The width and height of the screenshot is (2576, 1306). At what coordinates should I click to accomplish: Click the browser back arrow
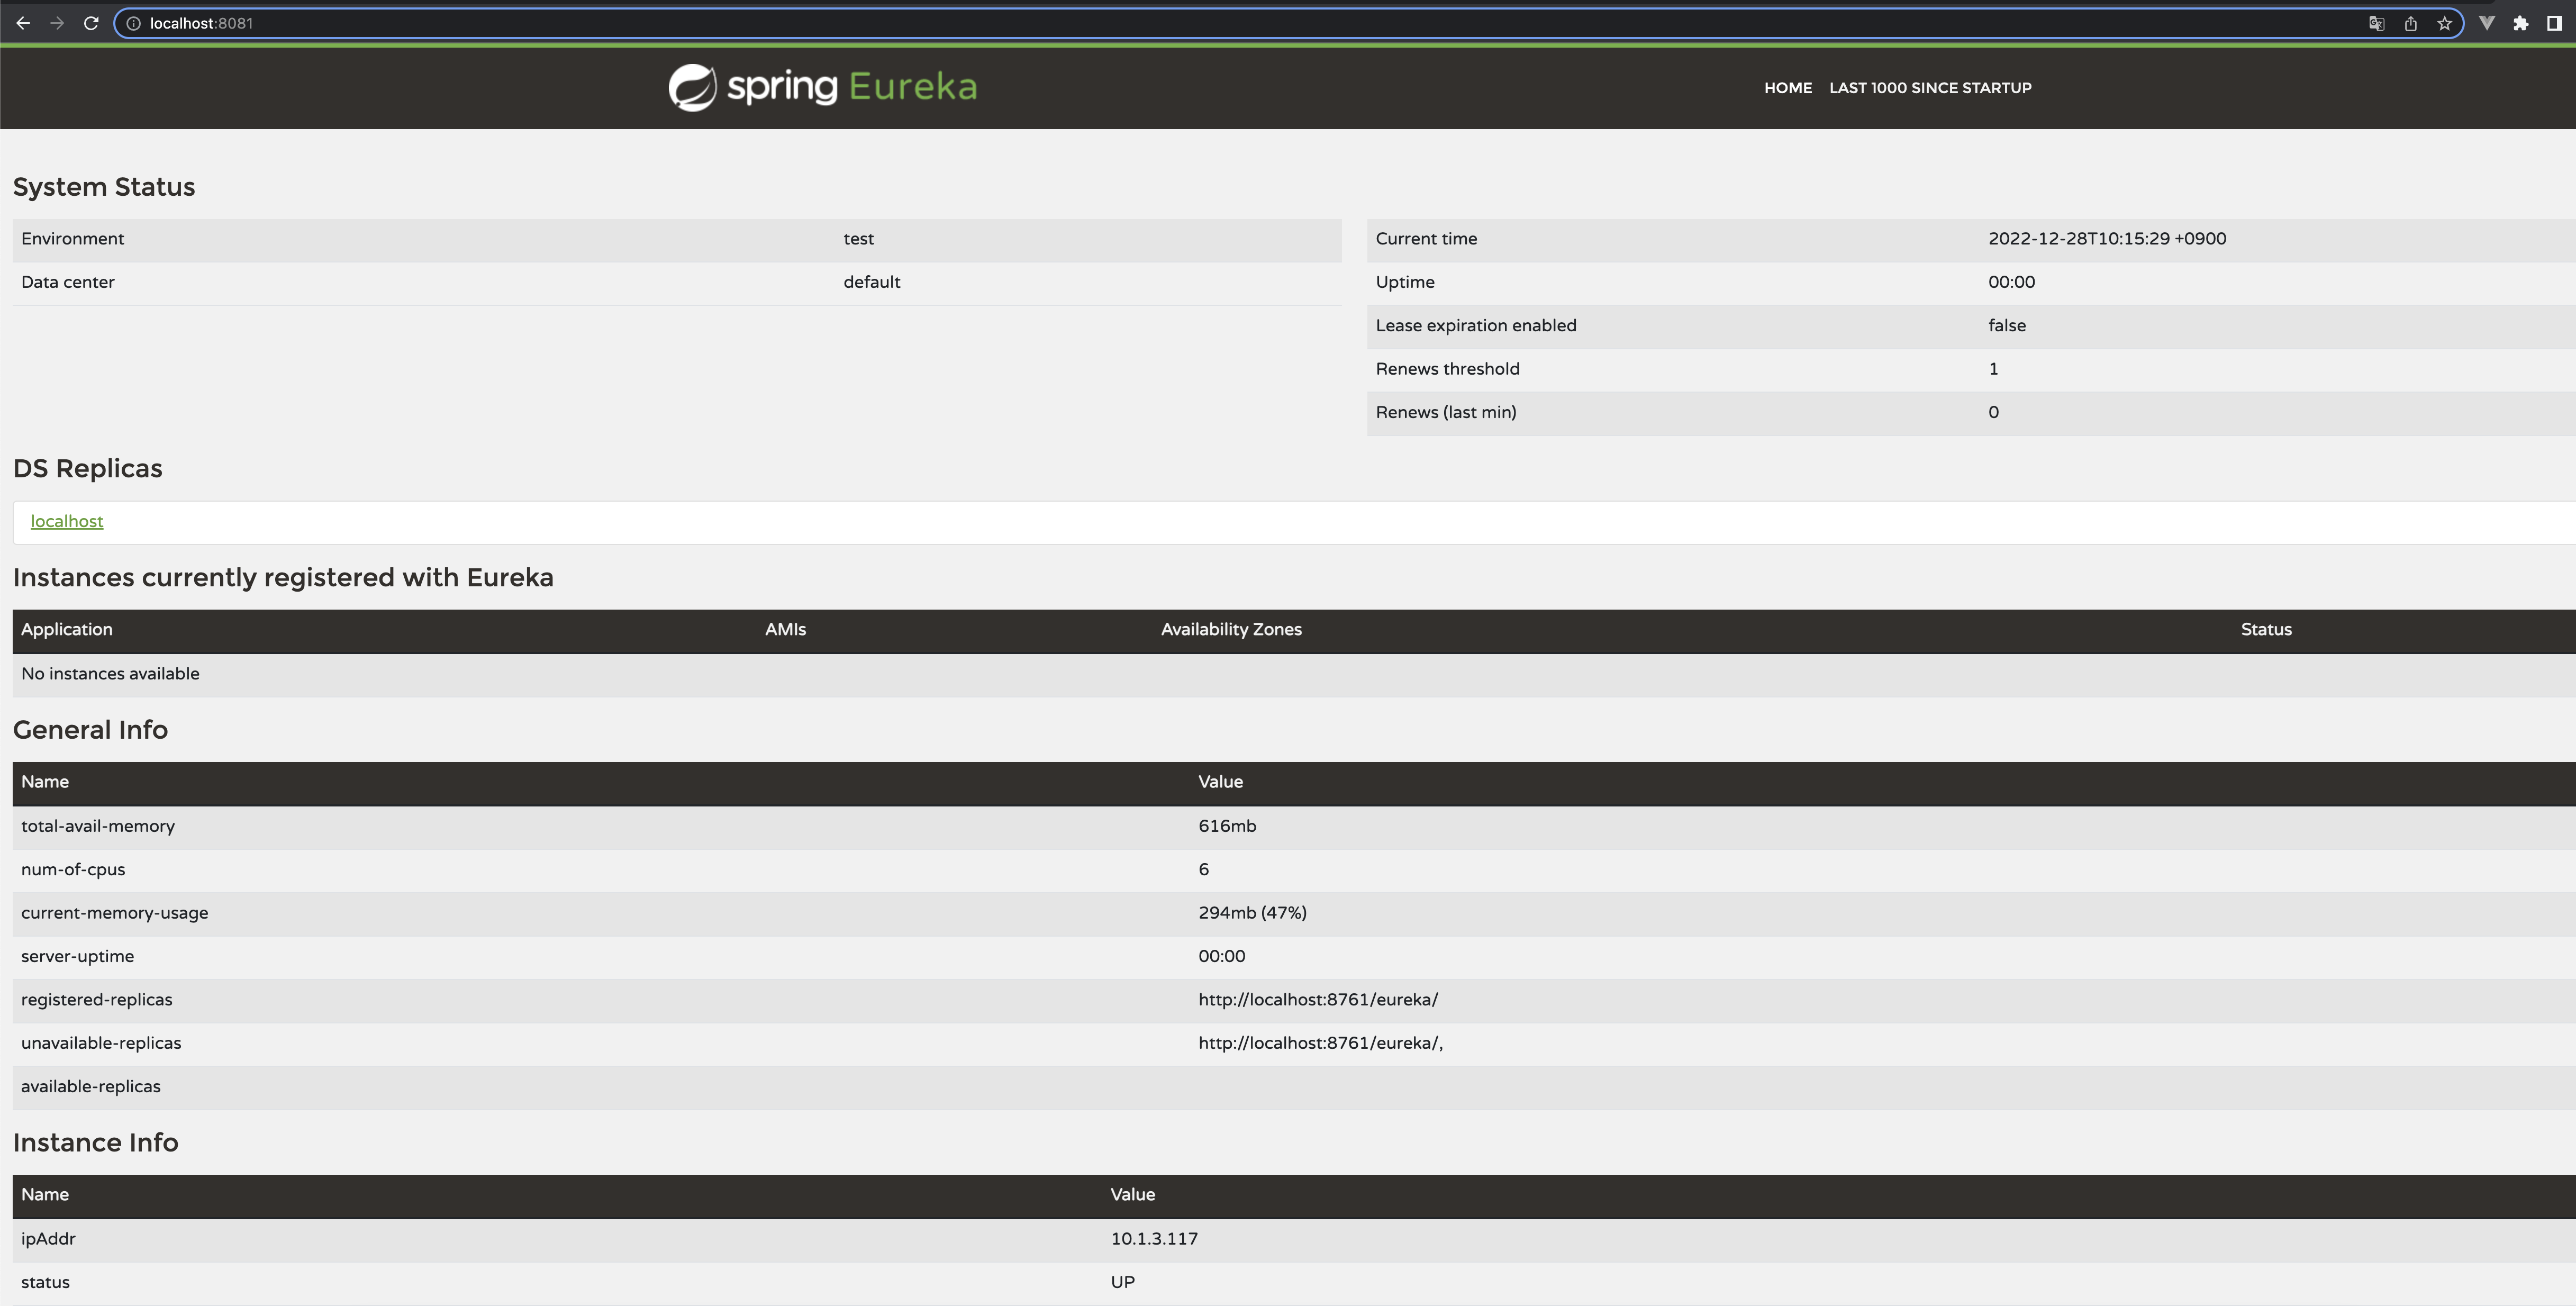pos(23,23)
